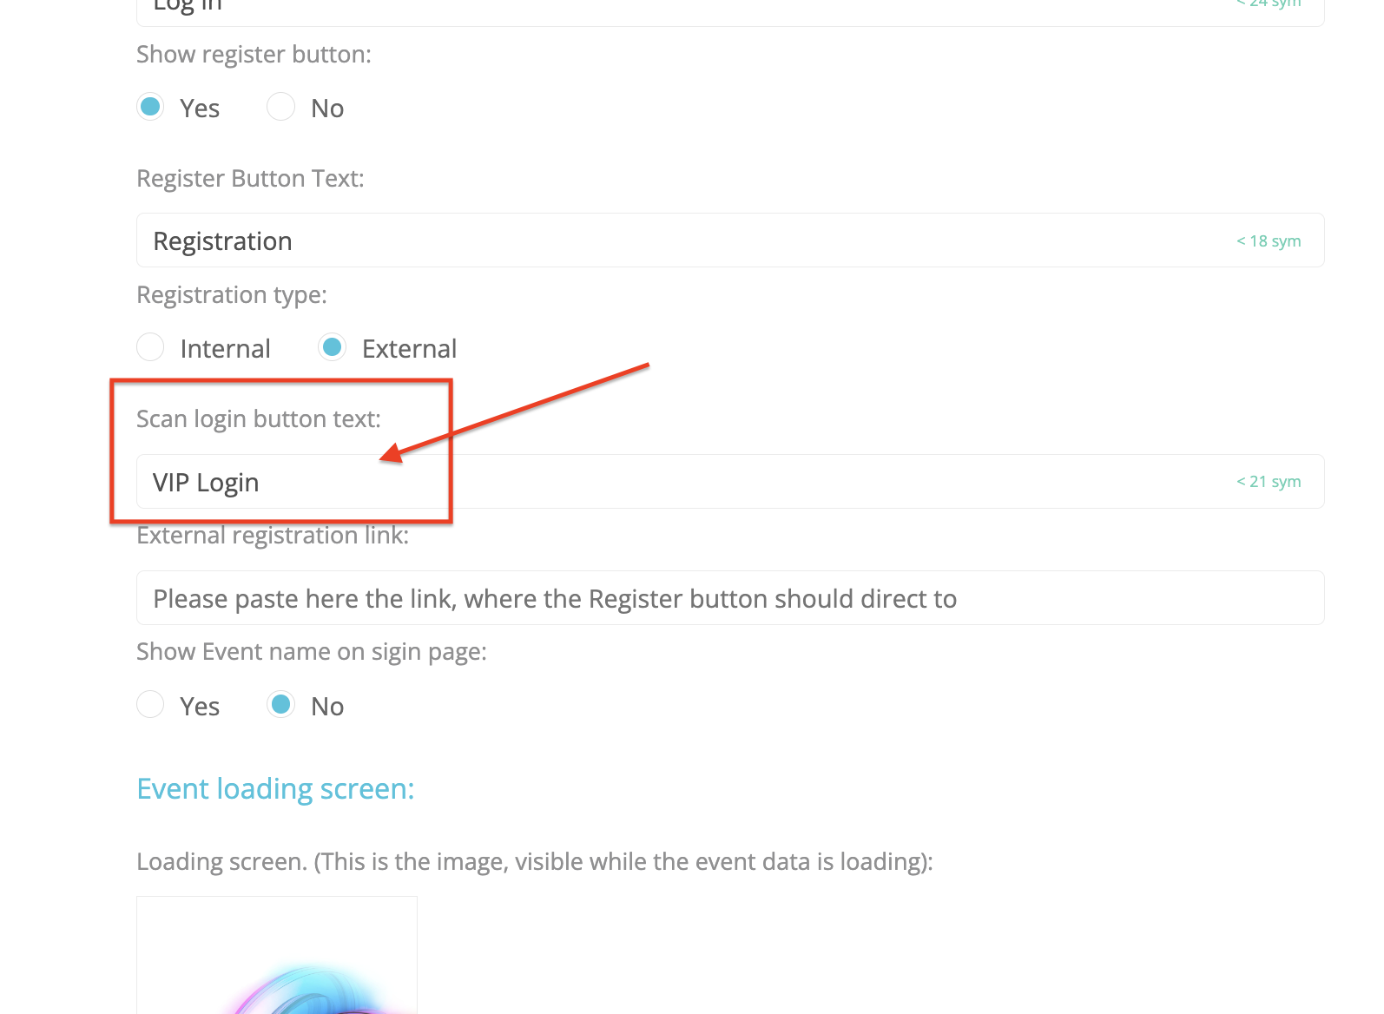Choose External registration type
The height and width of the screenshot is (1014, 1384).
click(332, 347)
